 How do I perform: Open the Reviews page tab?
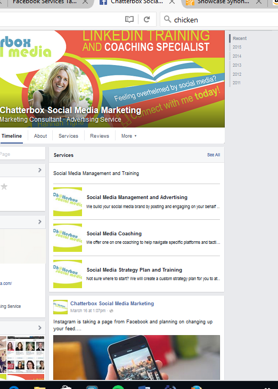click(x=100, y=136)
